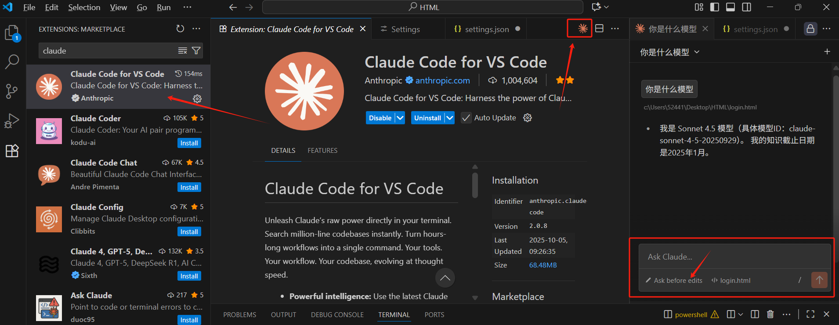This screenshot has height=325, width=839.
Task: Install the Claude Code Chat extension
Action: pyautogui.click(x=189, y=188)
